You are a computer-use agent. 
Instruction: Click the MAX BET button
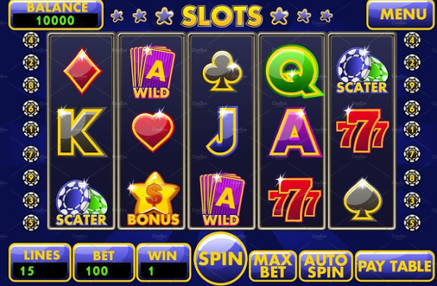pyautogui.click(x=273, y=266)
